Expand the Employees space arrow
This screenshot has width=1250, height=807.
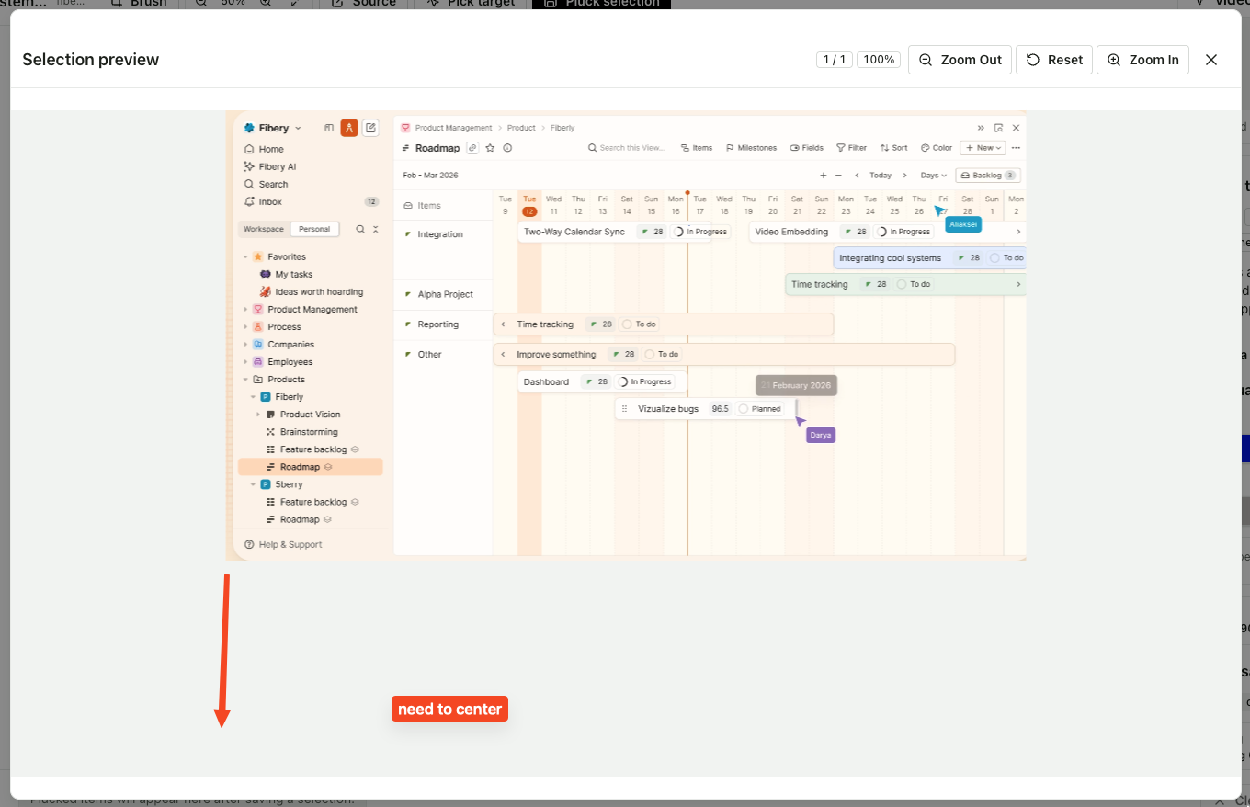coord(245,361)
